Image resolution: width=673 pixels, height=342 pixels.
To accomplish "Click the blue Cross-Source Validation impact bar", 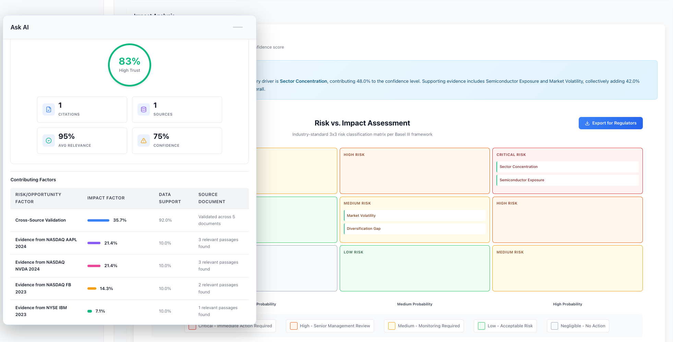I will click(x=98, y=220).
